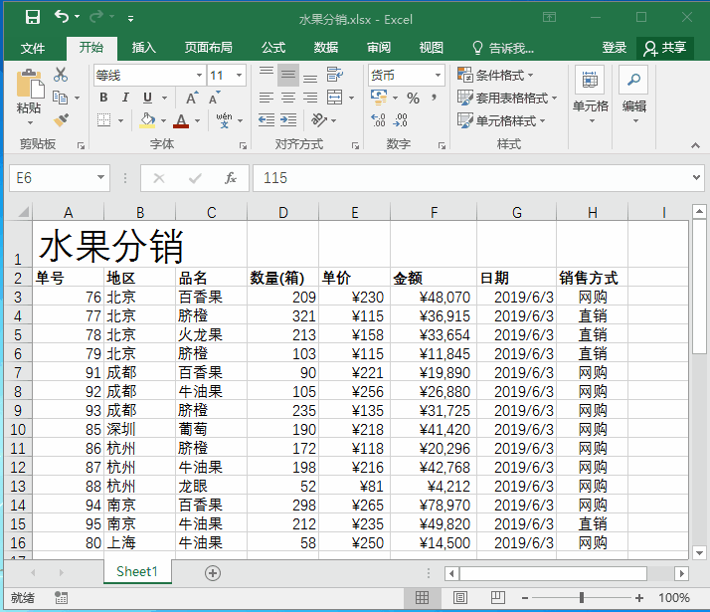Switch to the 页面布局 tab
This screenshot has width=710, height=612.
click(x=208, y=48)
